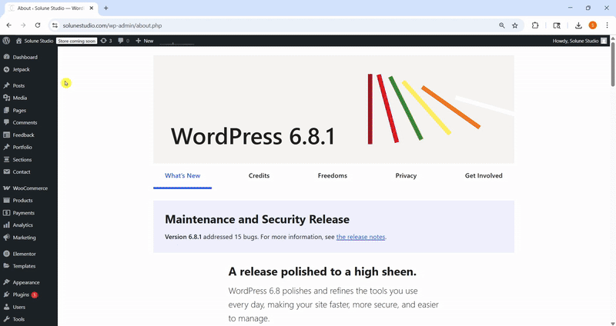Click the address bar URL field

[x=275, y=25]
